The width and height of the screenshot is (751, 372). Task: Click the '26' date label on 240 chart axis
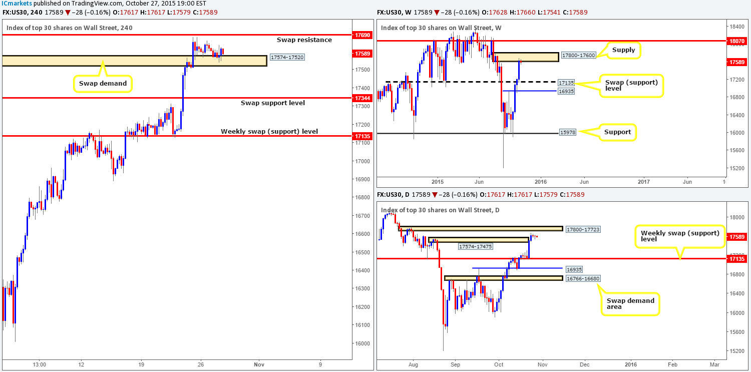click(201, 364)
